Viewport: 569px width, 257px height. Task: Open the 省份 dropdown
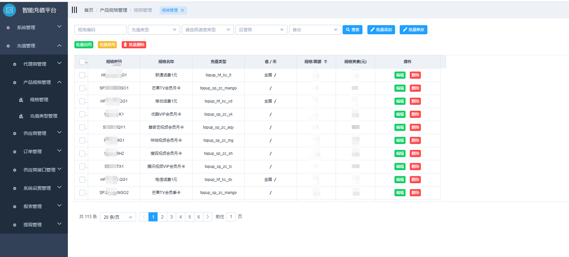(x=315, y=30)
